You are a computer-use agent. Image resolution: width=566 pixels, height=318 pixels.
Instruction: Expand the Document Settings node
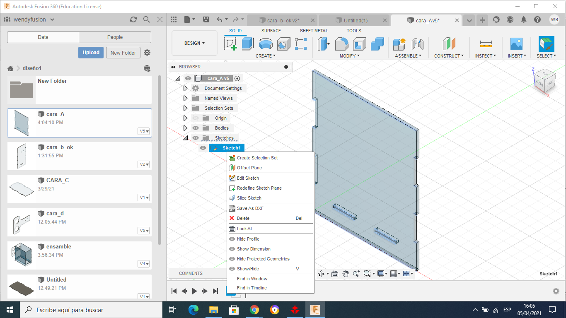point(185,88)
